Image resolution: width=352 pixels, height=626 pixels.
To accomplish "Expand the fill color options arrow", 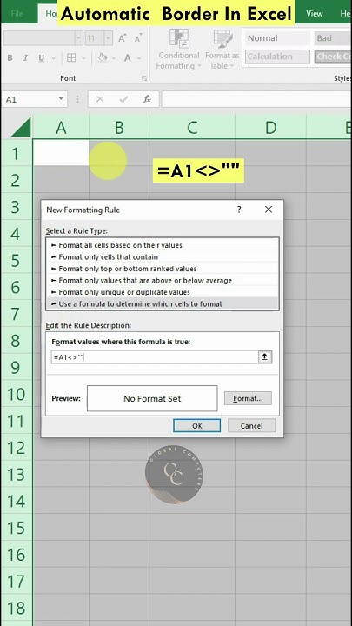I will pyautogui.click(x=113, y=58).
